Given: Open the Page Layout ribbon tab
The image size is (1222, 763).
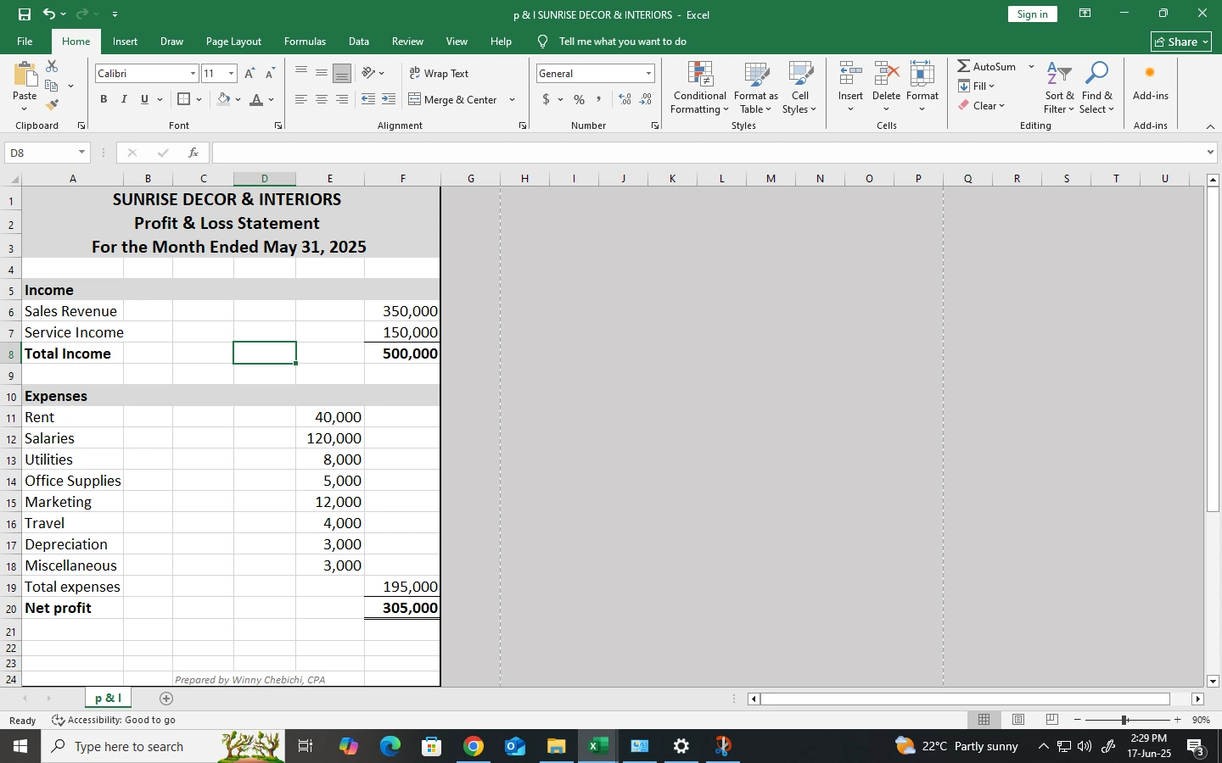Looking at the screenshot, I should tap(233, 42).
